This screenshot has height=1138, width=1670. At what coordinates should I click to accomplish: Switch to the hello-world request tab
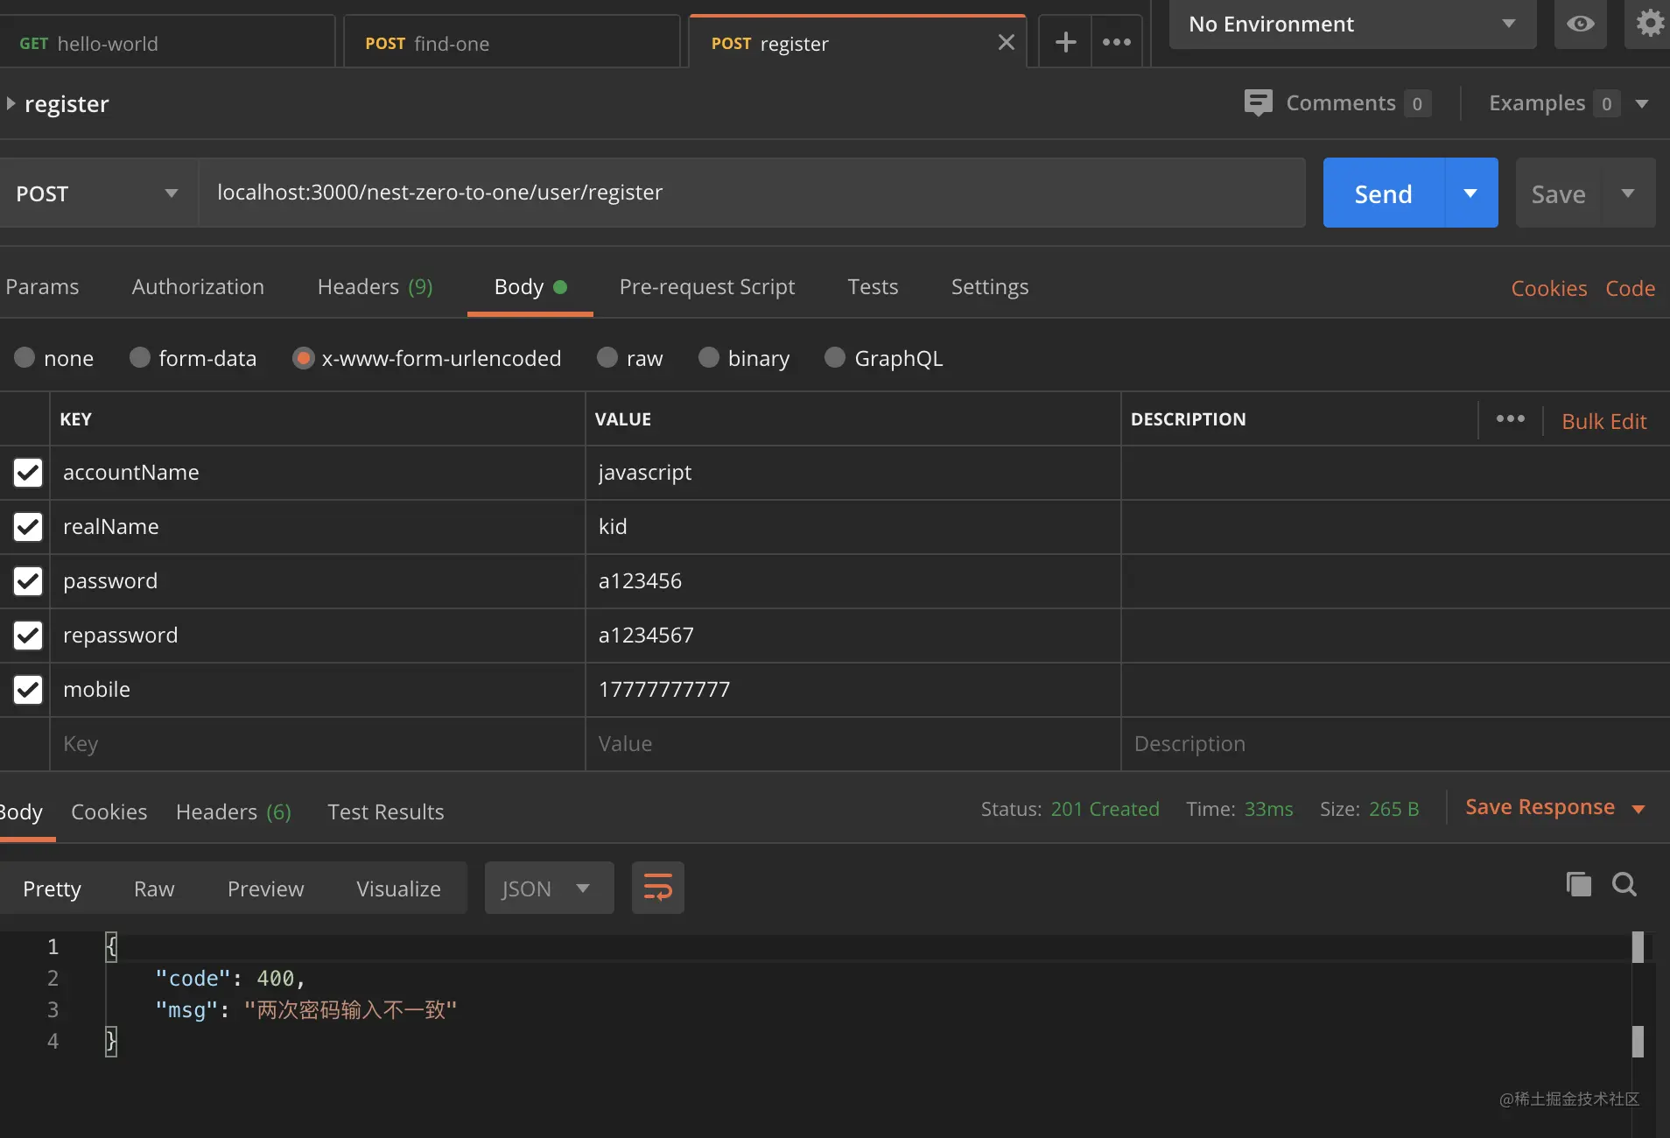point(166,42)
